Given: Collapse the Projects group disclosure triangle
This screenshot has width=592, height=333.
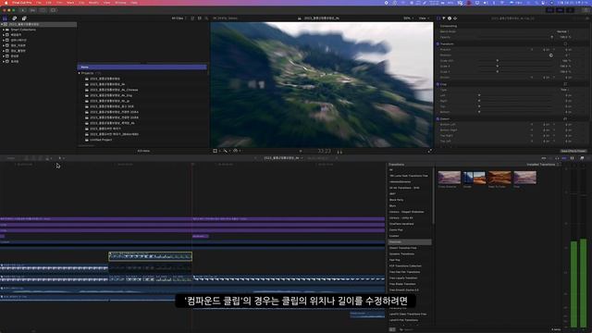Looking at the screenshot, I should pyautogui.click(x=80, y=73).
